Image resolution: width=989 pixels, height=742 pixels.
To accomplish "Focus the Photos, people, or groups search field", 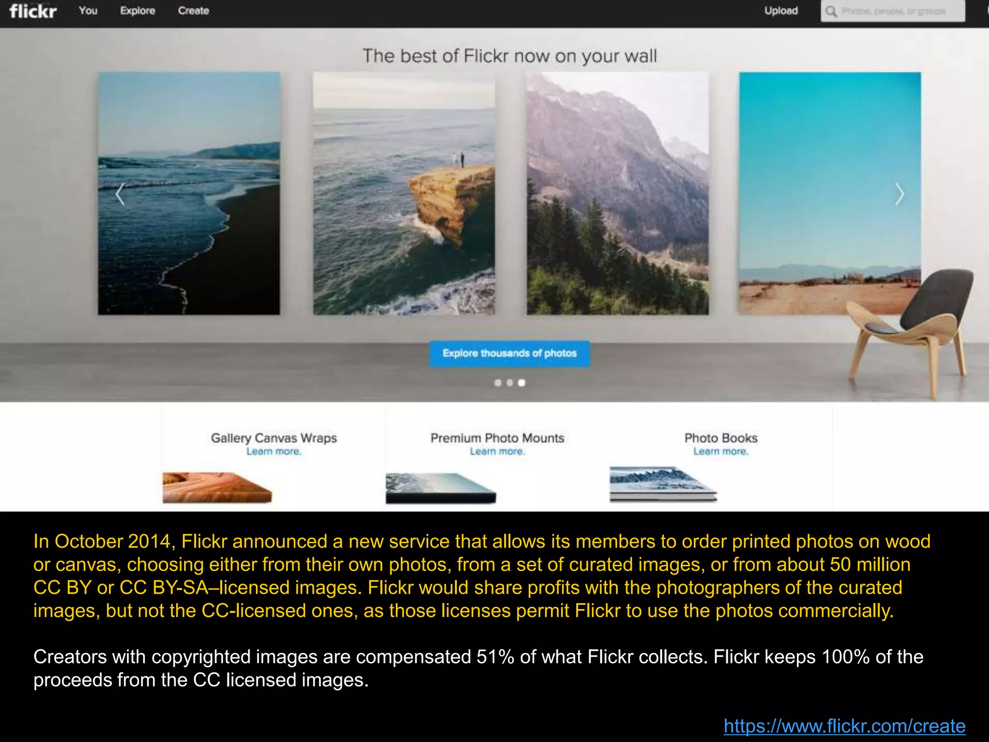I will (893, 11).
